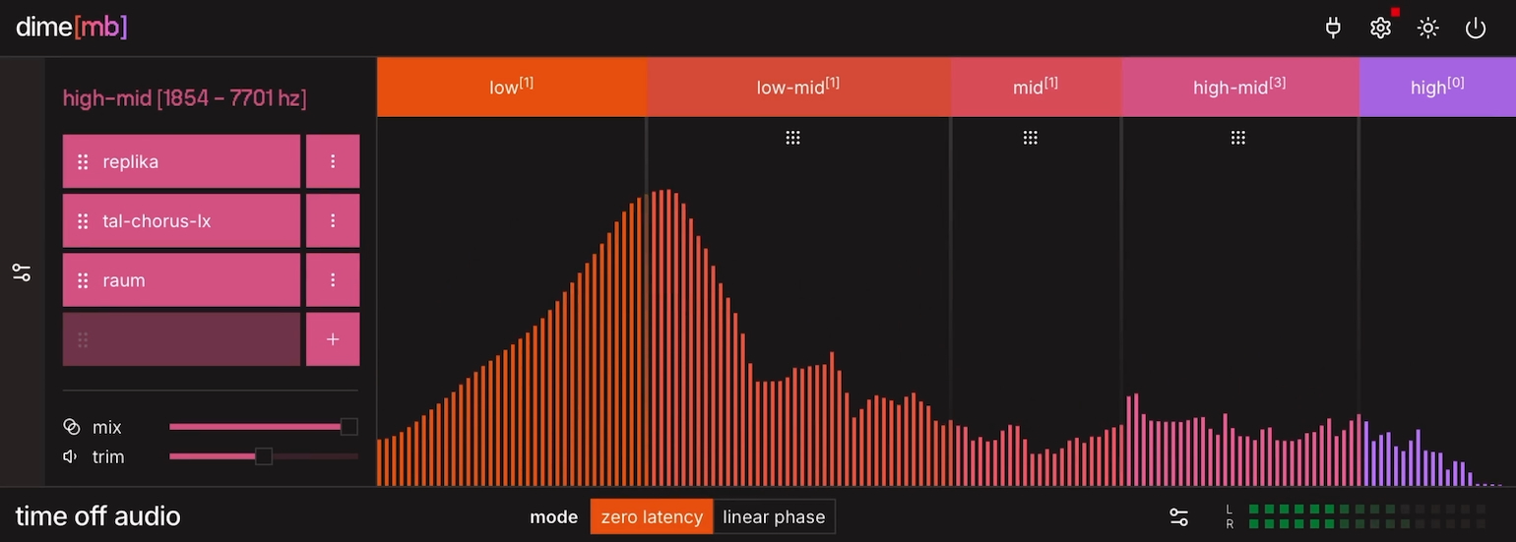
Task: Click the grid handle under mid band
Action: (x=1030, y=138)
